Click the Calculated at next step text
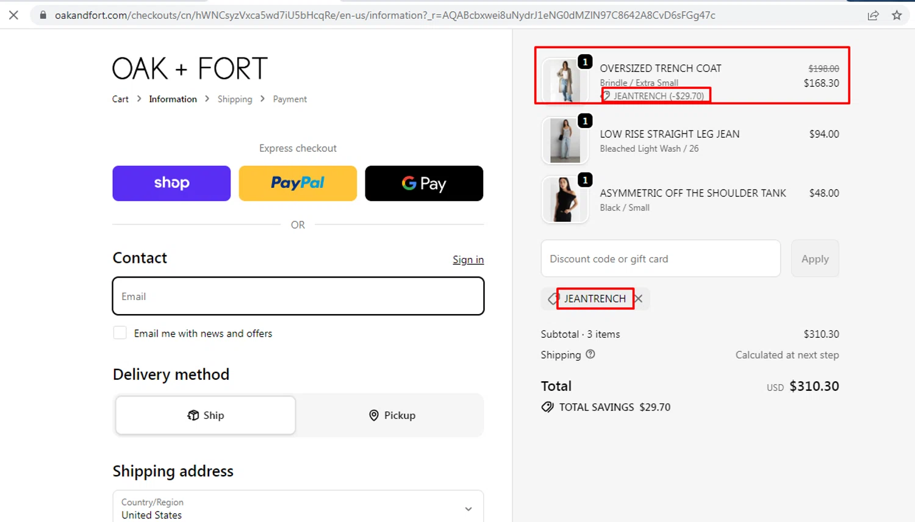Screen dimensions: 915x522 click(x=787, y=355)
